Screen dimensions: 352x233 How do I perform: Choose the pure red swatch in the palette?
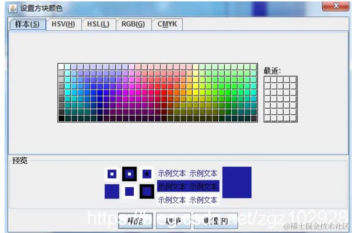click(x=164, y=92)
